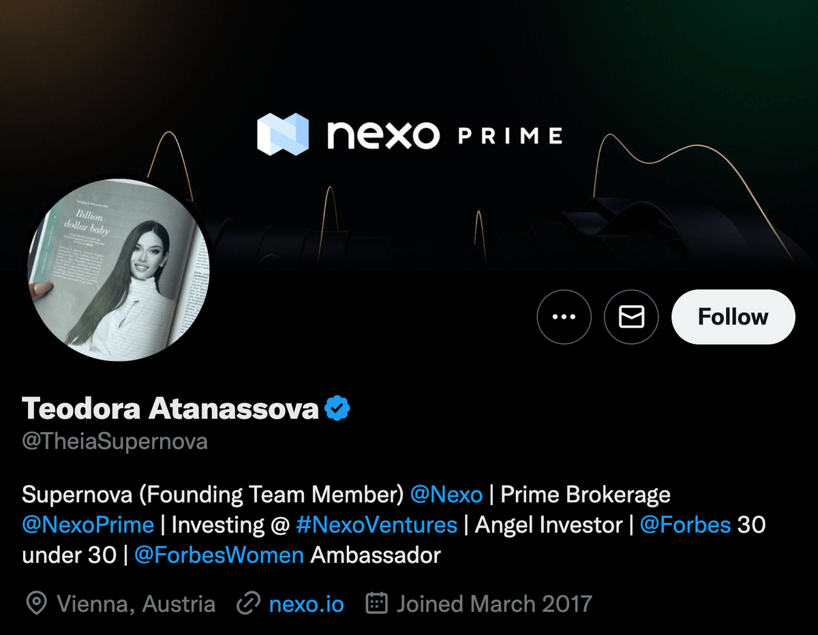
Task: Open the three-dot more options menu
Action: click(x=564, y=317)
